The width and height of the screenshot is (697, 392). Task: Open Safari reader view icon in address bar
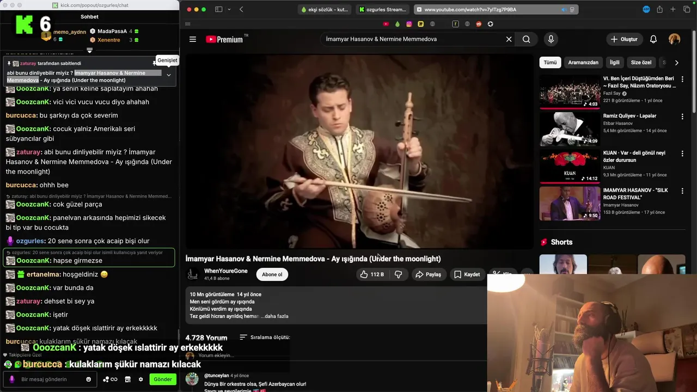[x=572, y=9]
